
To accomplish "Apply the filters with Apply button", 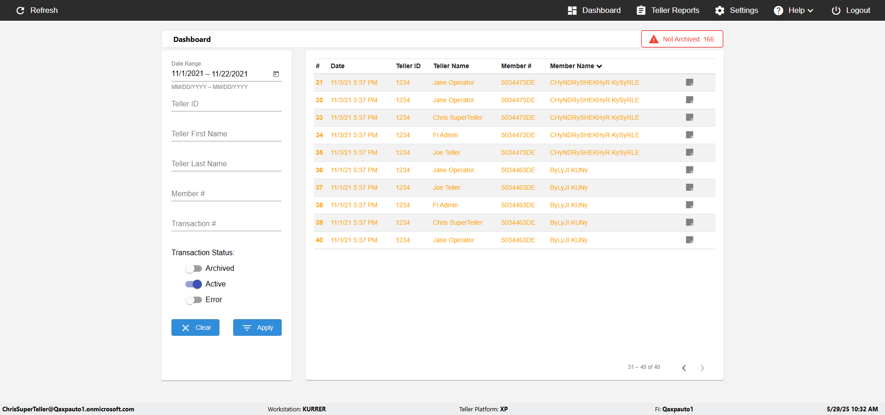I will [x=257, y=327].
